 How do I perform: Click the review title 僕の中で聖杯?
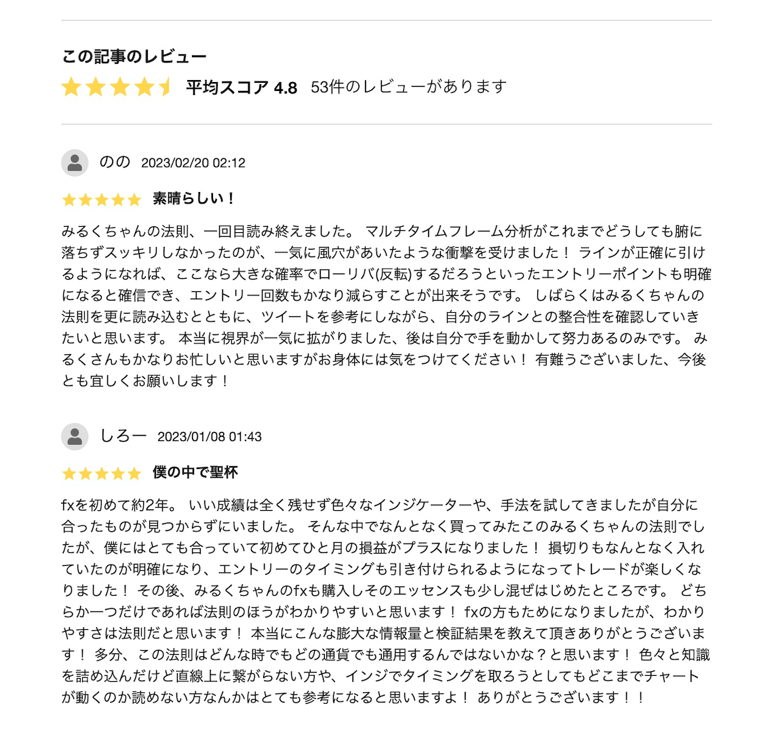click(195, 472)
